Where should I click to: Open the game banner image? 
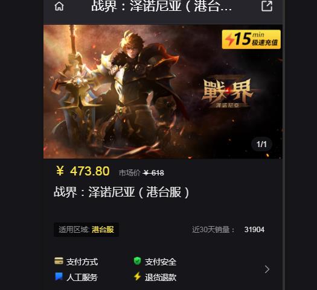tap(163, 92)
